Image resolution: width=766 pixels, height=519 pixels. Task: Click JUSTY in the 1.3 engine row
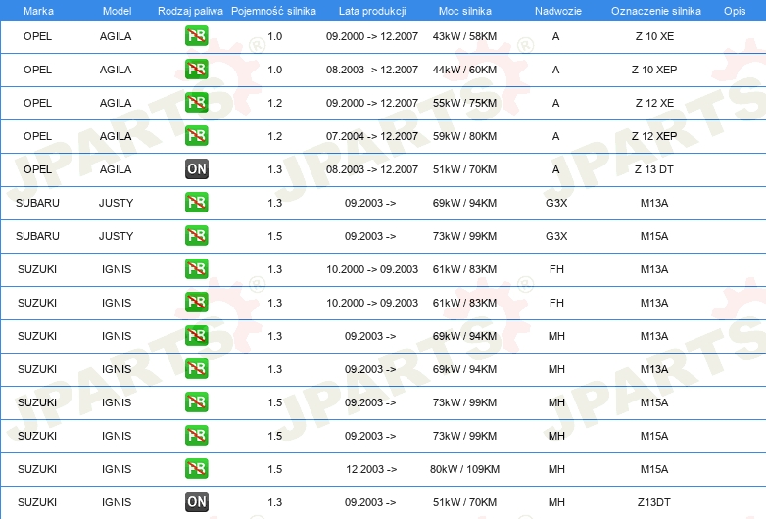click(116, 203)
